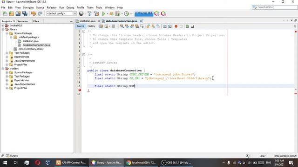
Task: Open the Output window button
Action: pyautogui.click(x=12, y=156)
